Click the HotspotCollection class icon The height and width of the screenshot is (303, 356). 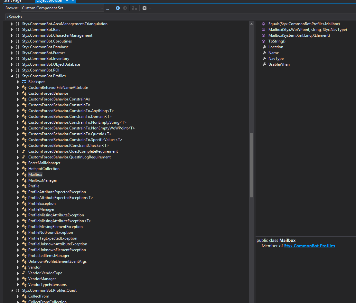coord(24,169)
